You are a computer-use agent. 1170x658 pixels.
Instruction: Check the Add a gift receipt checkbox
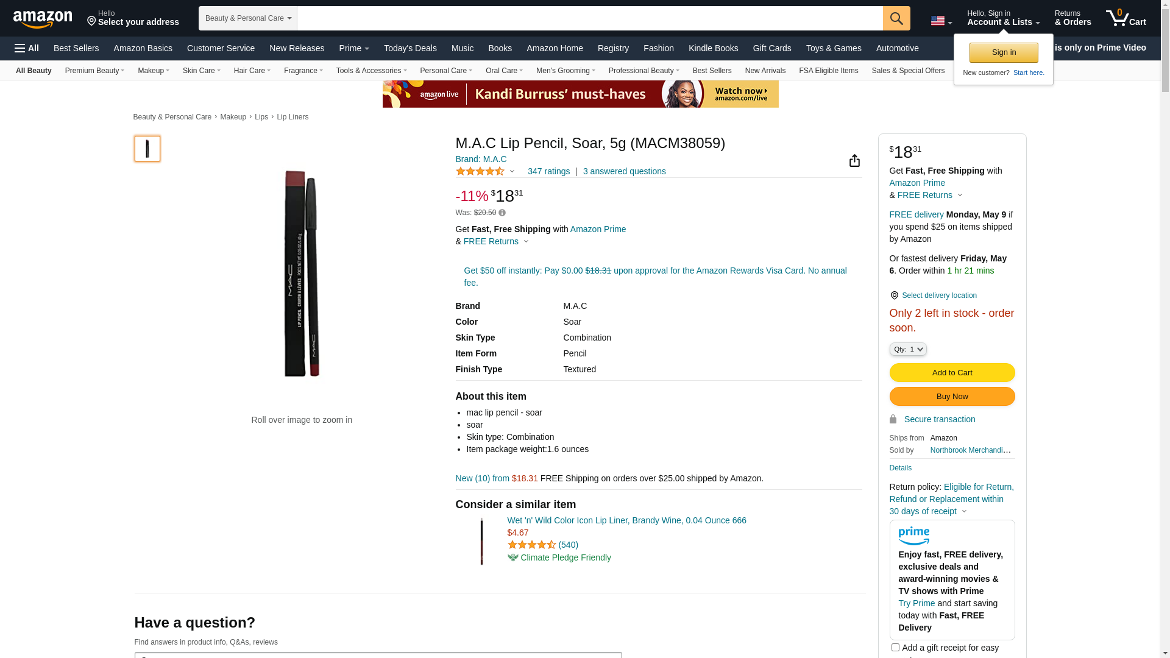point(895,647)
